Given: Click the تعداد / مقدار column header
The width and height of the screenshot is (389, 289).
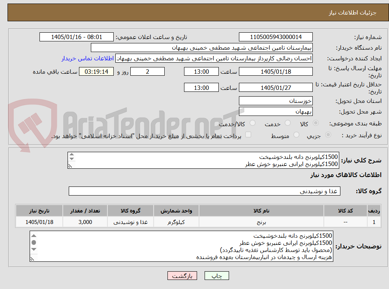Looking at the screenshot, I should [85, 211].
